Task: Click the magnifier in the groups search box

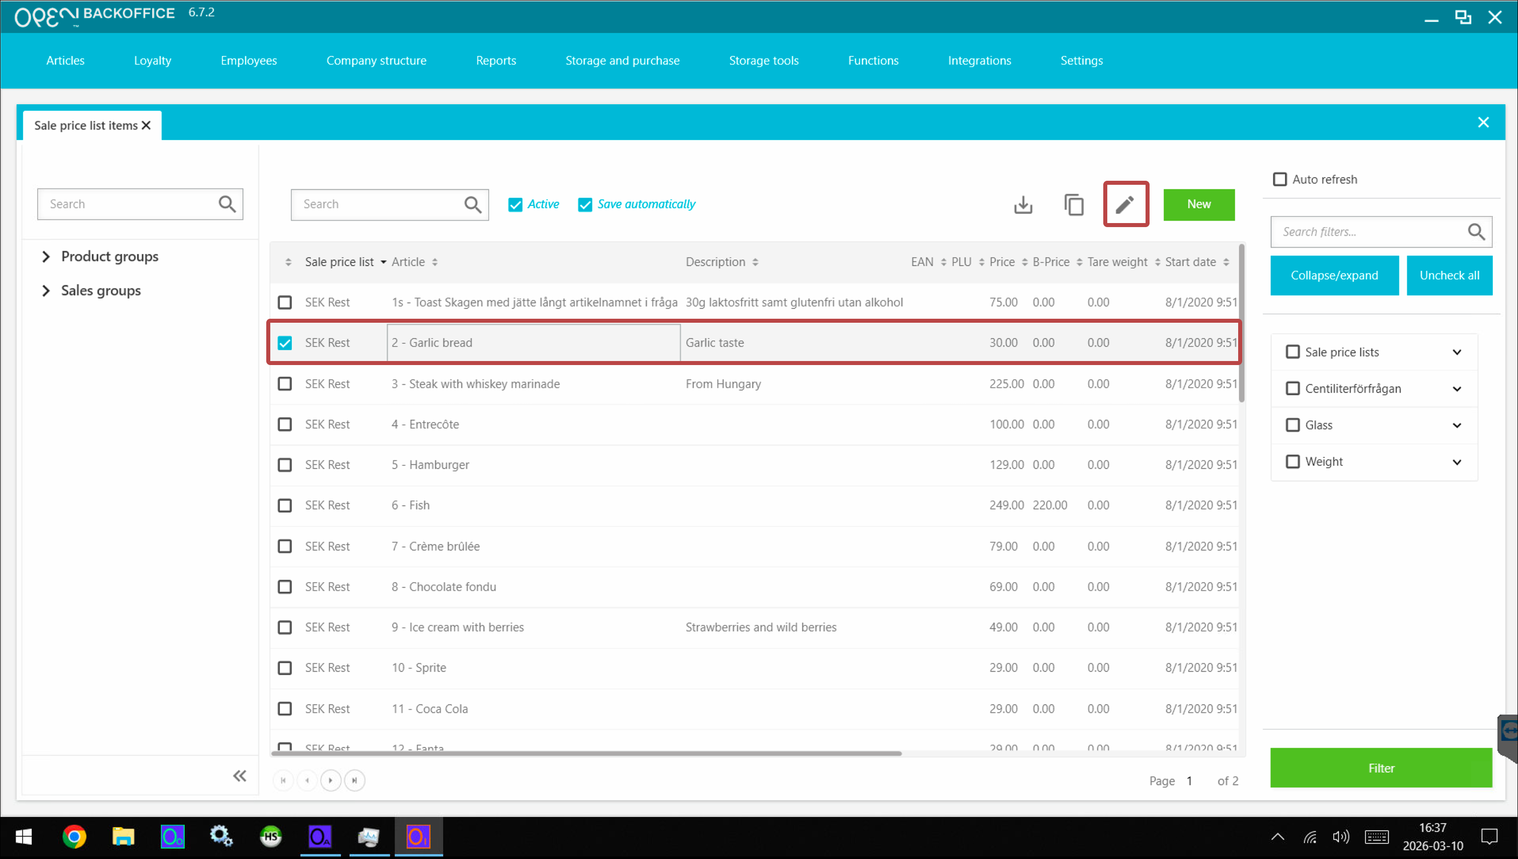Action: pos(227,204)
